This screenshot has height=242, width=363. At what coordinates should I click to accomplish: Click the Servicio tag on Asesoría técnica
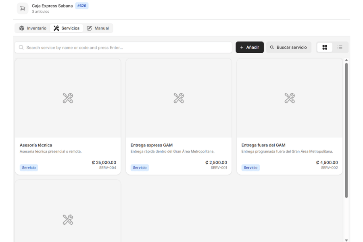(29, 168)
